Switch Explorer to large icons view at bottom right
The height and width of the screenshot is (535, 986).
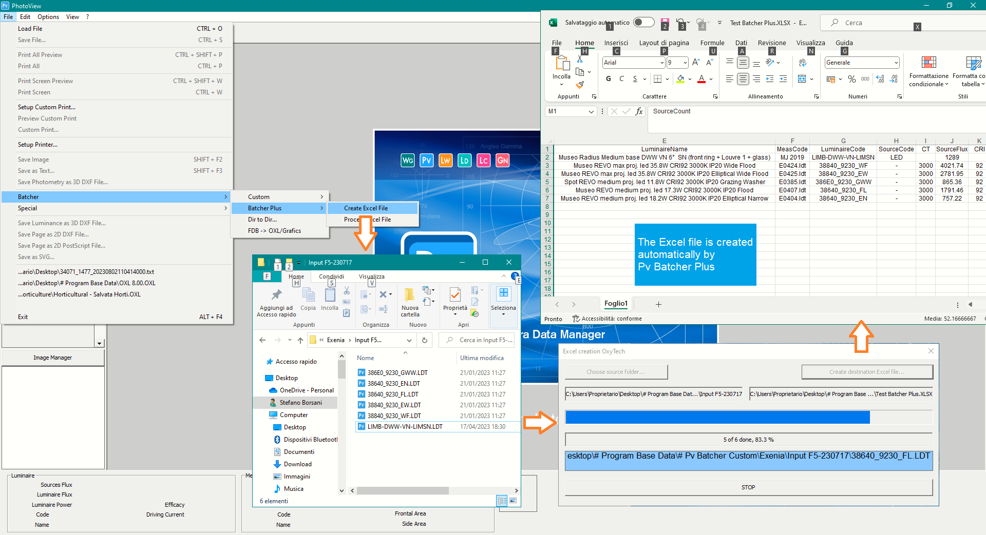pyautogui.click(x=513, y=501)
